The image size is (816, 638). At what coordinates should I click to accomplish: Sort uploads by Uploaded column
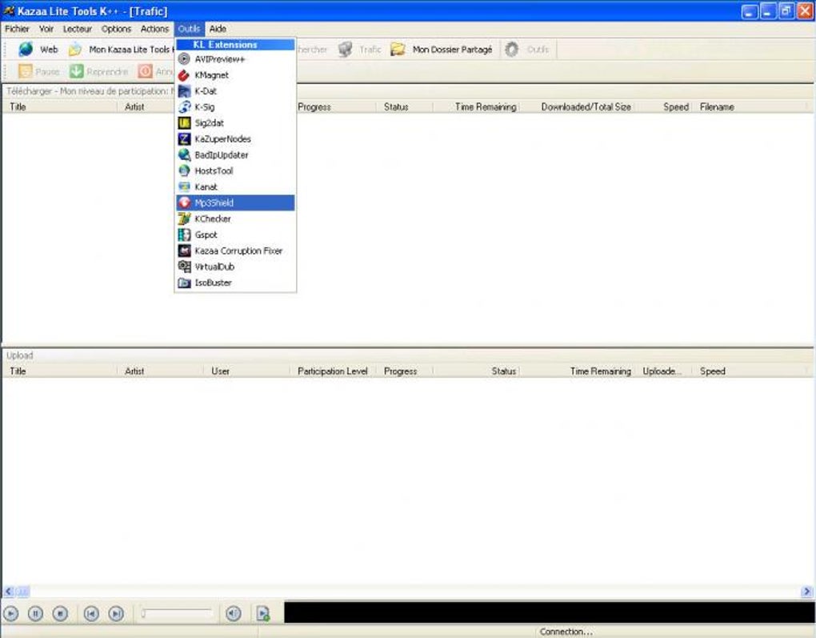(x=662, y=371)
